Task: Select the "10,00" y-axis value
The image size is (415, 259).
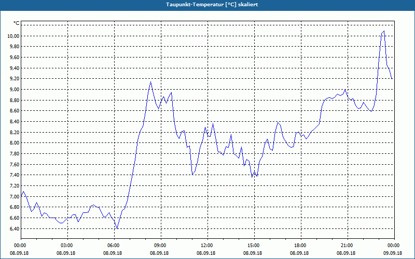Action: click(13, 36)
